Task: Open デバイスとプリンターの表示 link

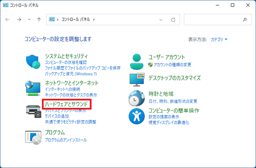Action: [x=66, y=111]
